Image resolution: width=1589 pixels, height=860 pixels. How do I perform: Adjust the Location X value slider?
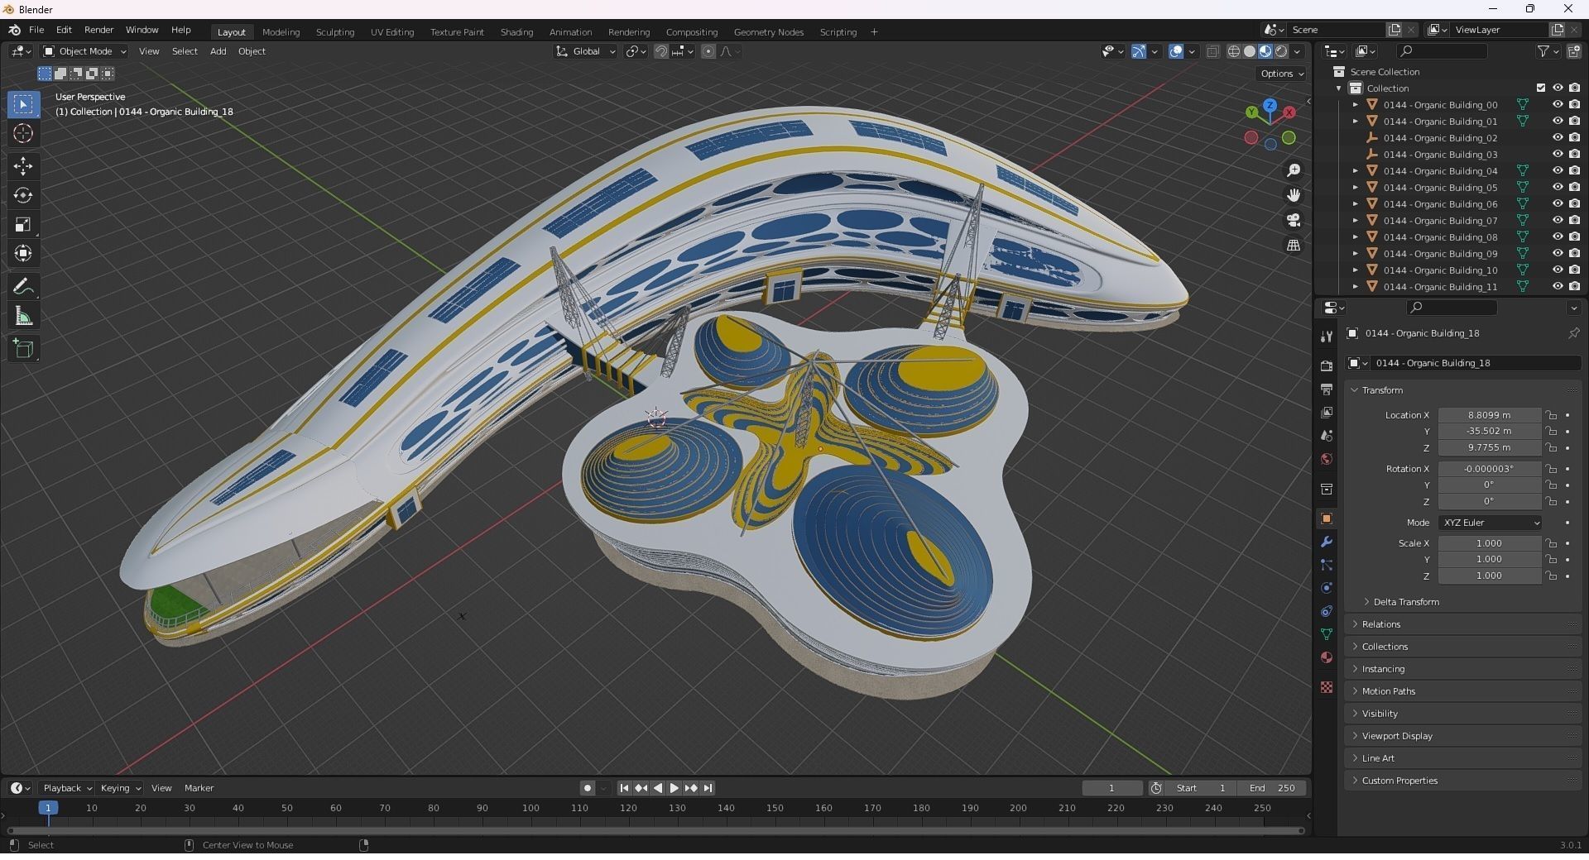[x=1489, y=414]
